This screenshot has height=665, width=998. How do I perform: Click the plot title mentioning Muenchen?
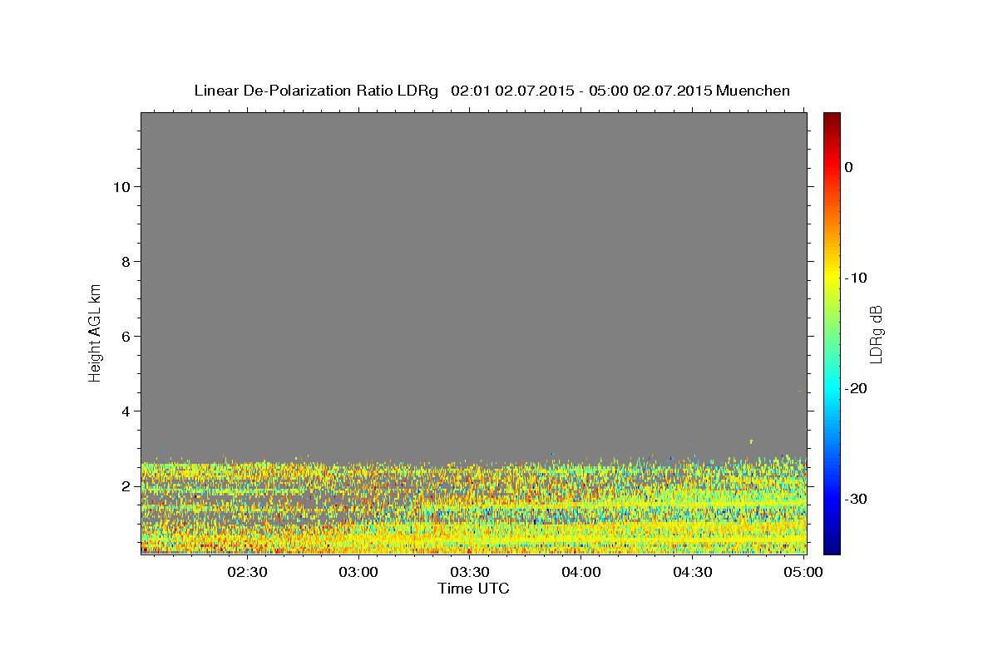click(x=492, y=91)
